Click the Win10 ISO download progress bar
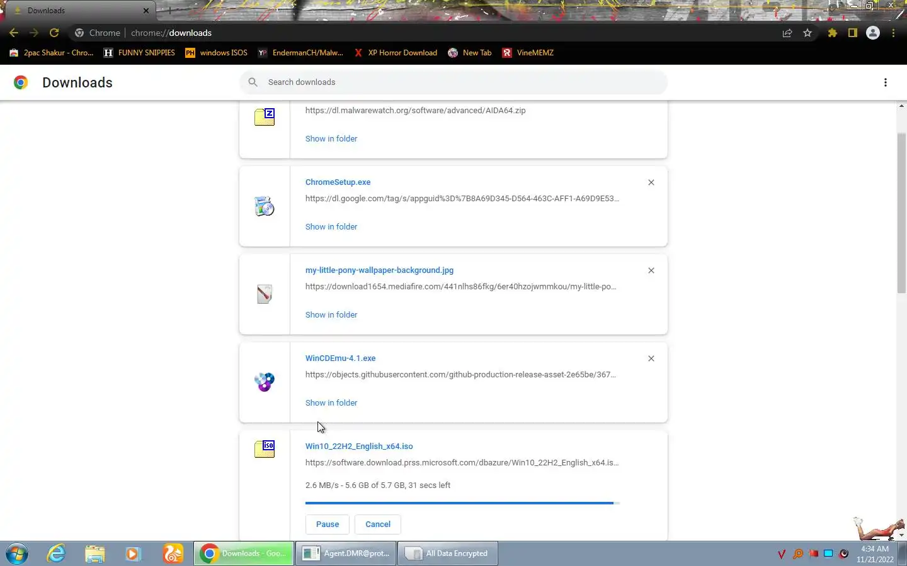Screen dimensions: 907x566 (462, 503)
